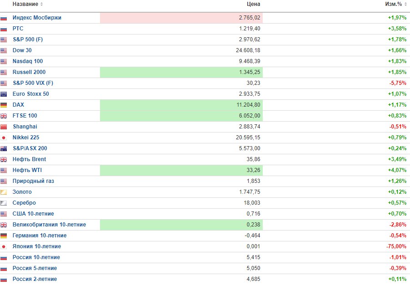
Task: Open the Shanghai index link
Action: point(25,127)
